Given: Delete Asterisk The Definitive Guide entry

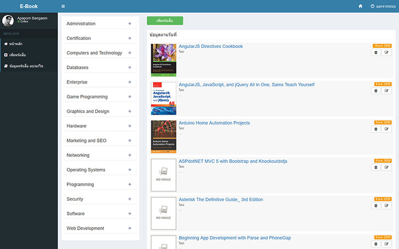Looking at the screenshot, I should (x=376, y=206).
